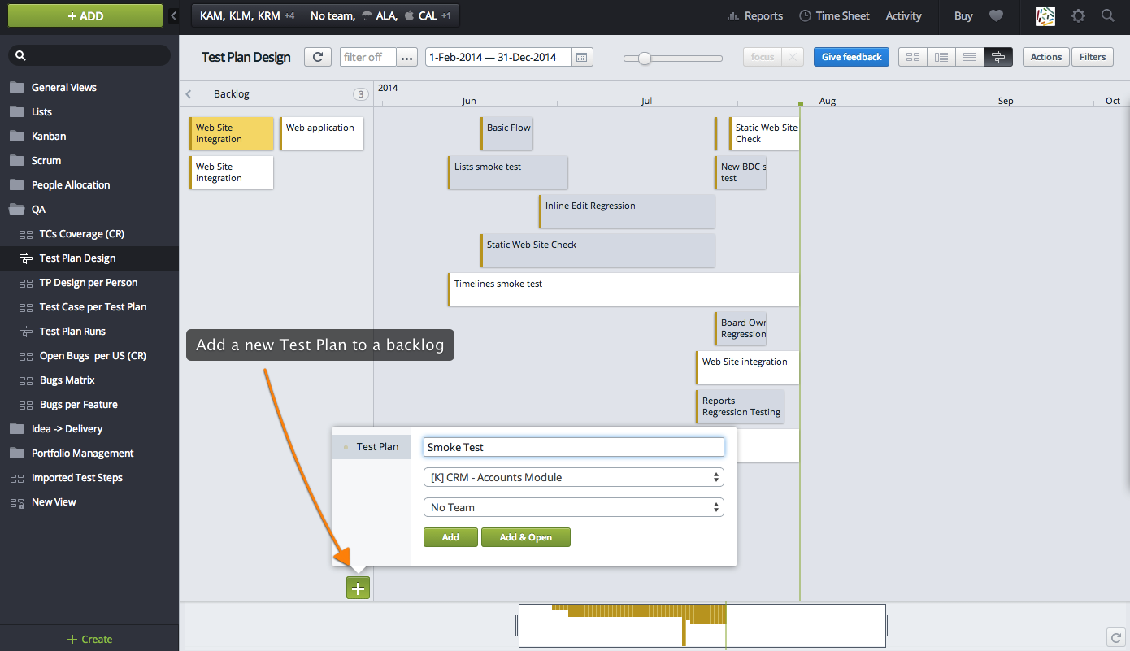This screenshot has width=1130, height=651.
Task: Adjust the timeline zoom slider
Action: (646, 58)
